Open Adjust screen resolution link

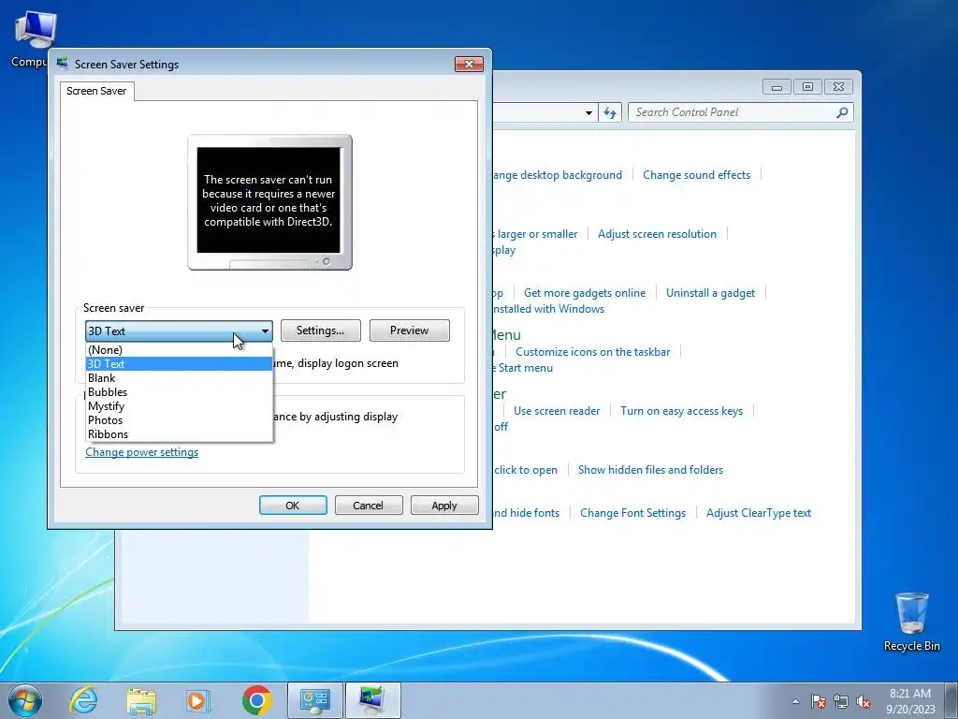pyautogui.click(x=657, y=233)
